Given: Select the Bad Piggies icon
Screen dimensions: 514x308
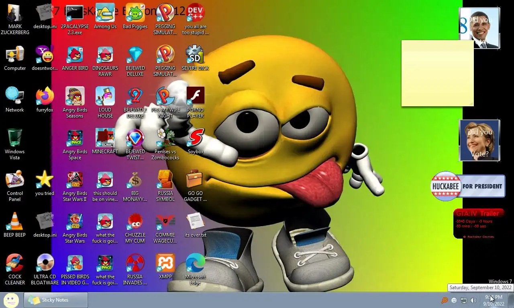Looking at the screenshot, I should coord(135,16).
